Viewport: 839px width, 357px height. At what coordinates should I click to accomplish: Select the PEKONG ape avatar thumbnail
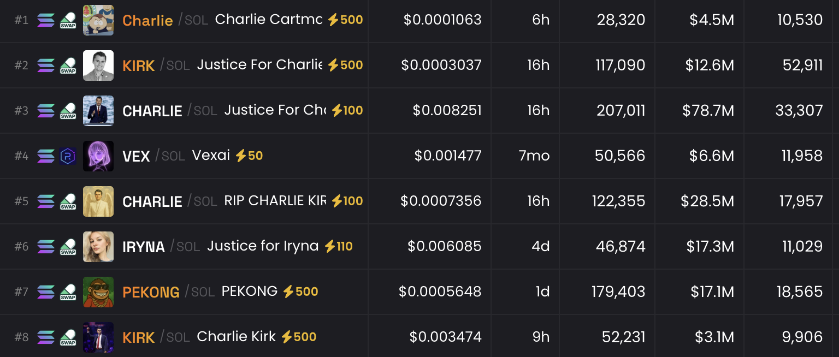98,292
